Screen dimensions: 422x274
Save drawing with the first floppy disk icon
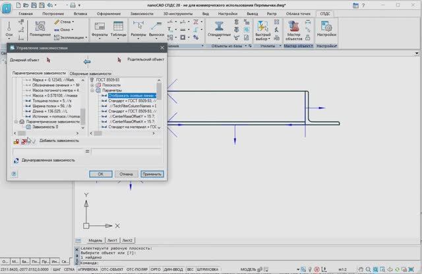pyautogui.click(x=34, y=5)
